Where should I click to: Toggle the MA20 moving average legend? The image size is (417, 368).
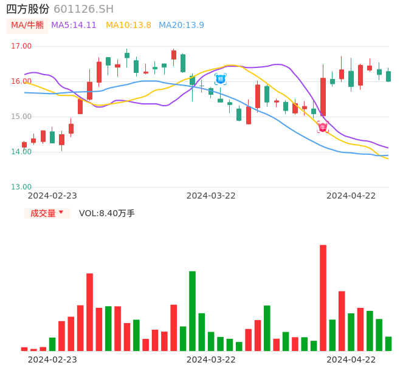181,26
